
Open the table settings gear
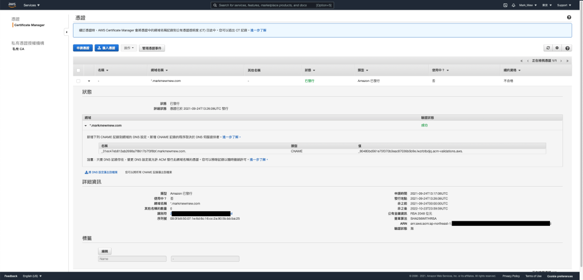pyautogui.click(x=557, y=48)
